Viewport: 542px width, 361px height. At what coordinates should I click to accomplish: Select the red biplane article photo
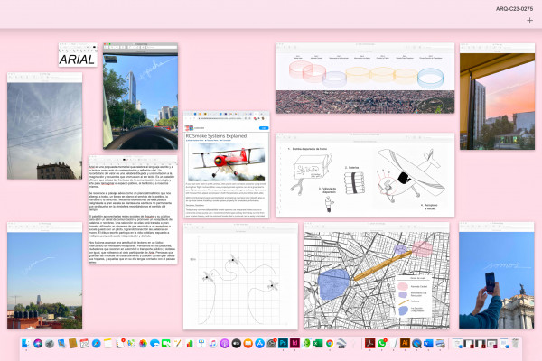[x=227, y=162]
